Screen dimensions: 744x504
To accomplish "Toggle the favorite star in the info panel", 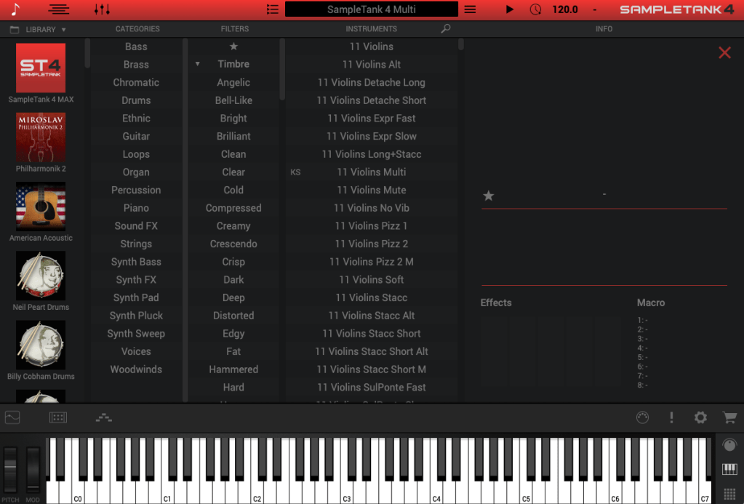I will click(489, 196).
